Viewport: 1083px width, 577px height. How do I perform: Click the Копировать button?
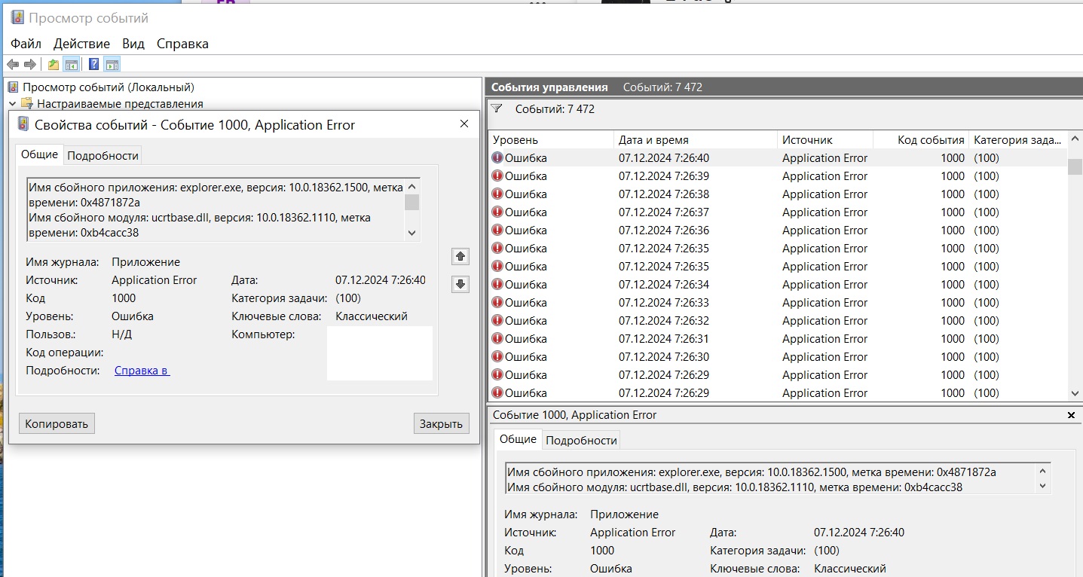tap(57, 423)
